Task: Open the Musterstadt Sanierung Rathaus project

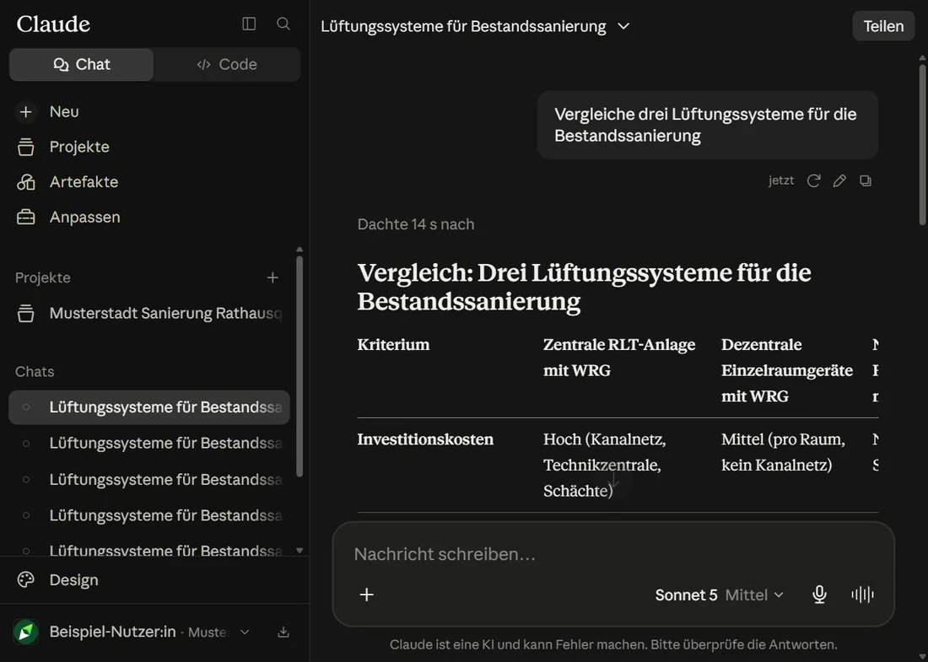Action: (149, 313)
